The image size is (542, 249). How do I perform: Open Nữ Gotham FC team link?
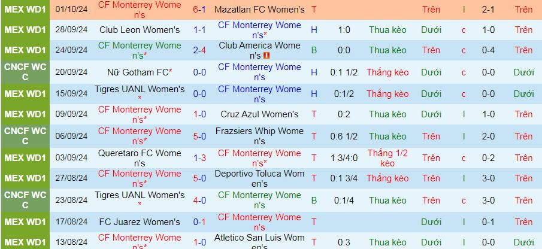point(140,72)
